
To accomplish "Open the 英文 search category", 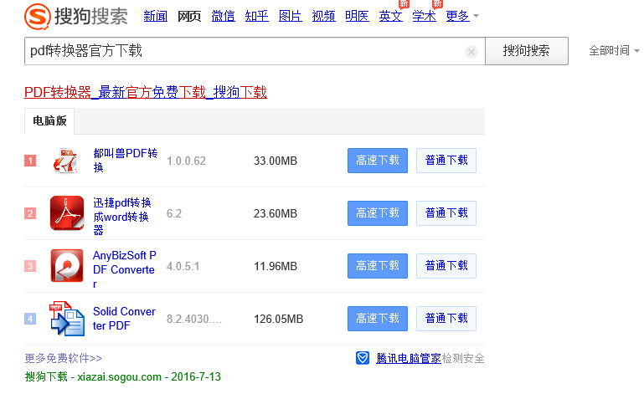I will pos(390,16).
